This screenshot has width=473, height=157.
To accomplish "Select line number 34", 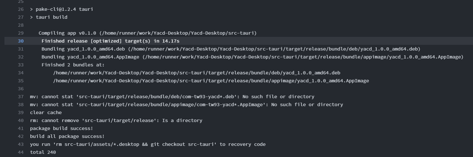I will [21, 73].
